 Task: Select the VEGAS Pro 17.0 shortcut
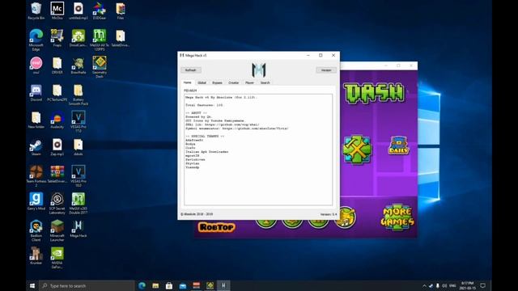click(x=79, y=122)
